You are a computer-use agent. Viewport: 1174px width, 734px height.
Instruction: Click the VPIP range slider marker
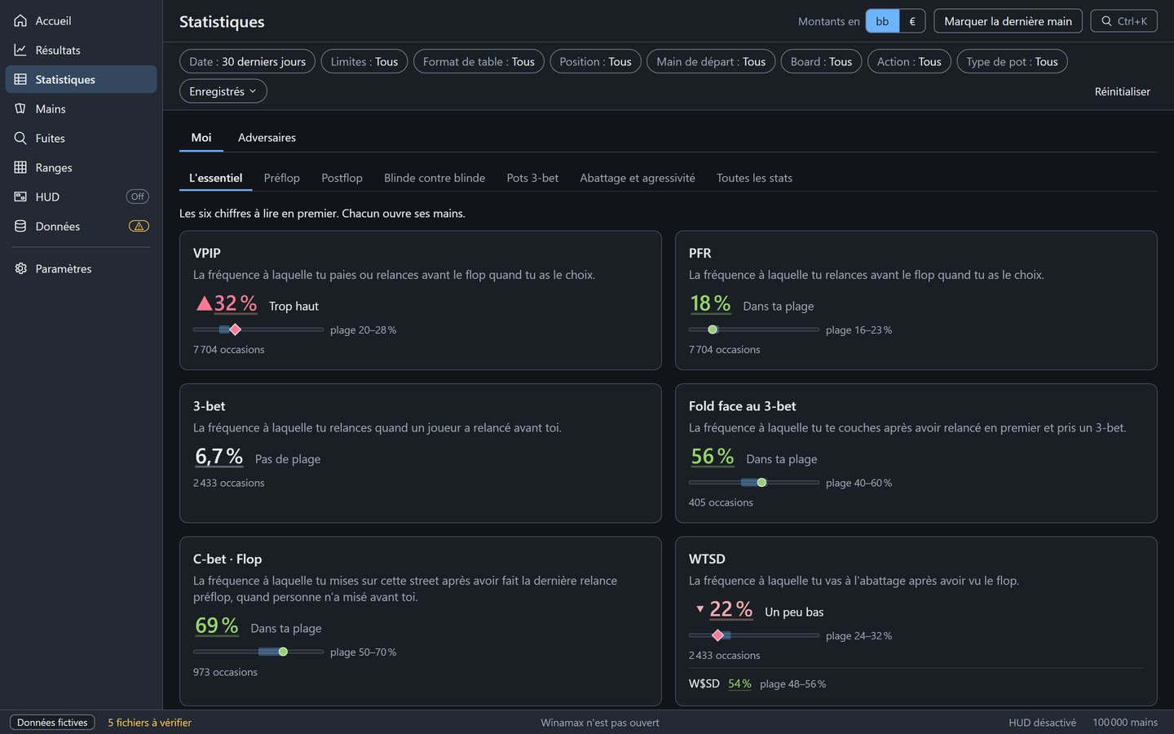pyautogui.click(x=235, y=329)
